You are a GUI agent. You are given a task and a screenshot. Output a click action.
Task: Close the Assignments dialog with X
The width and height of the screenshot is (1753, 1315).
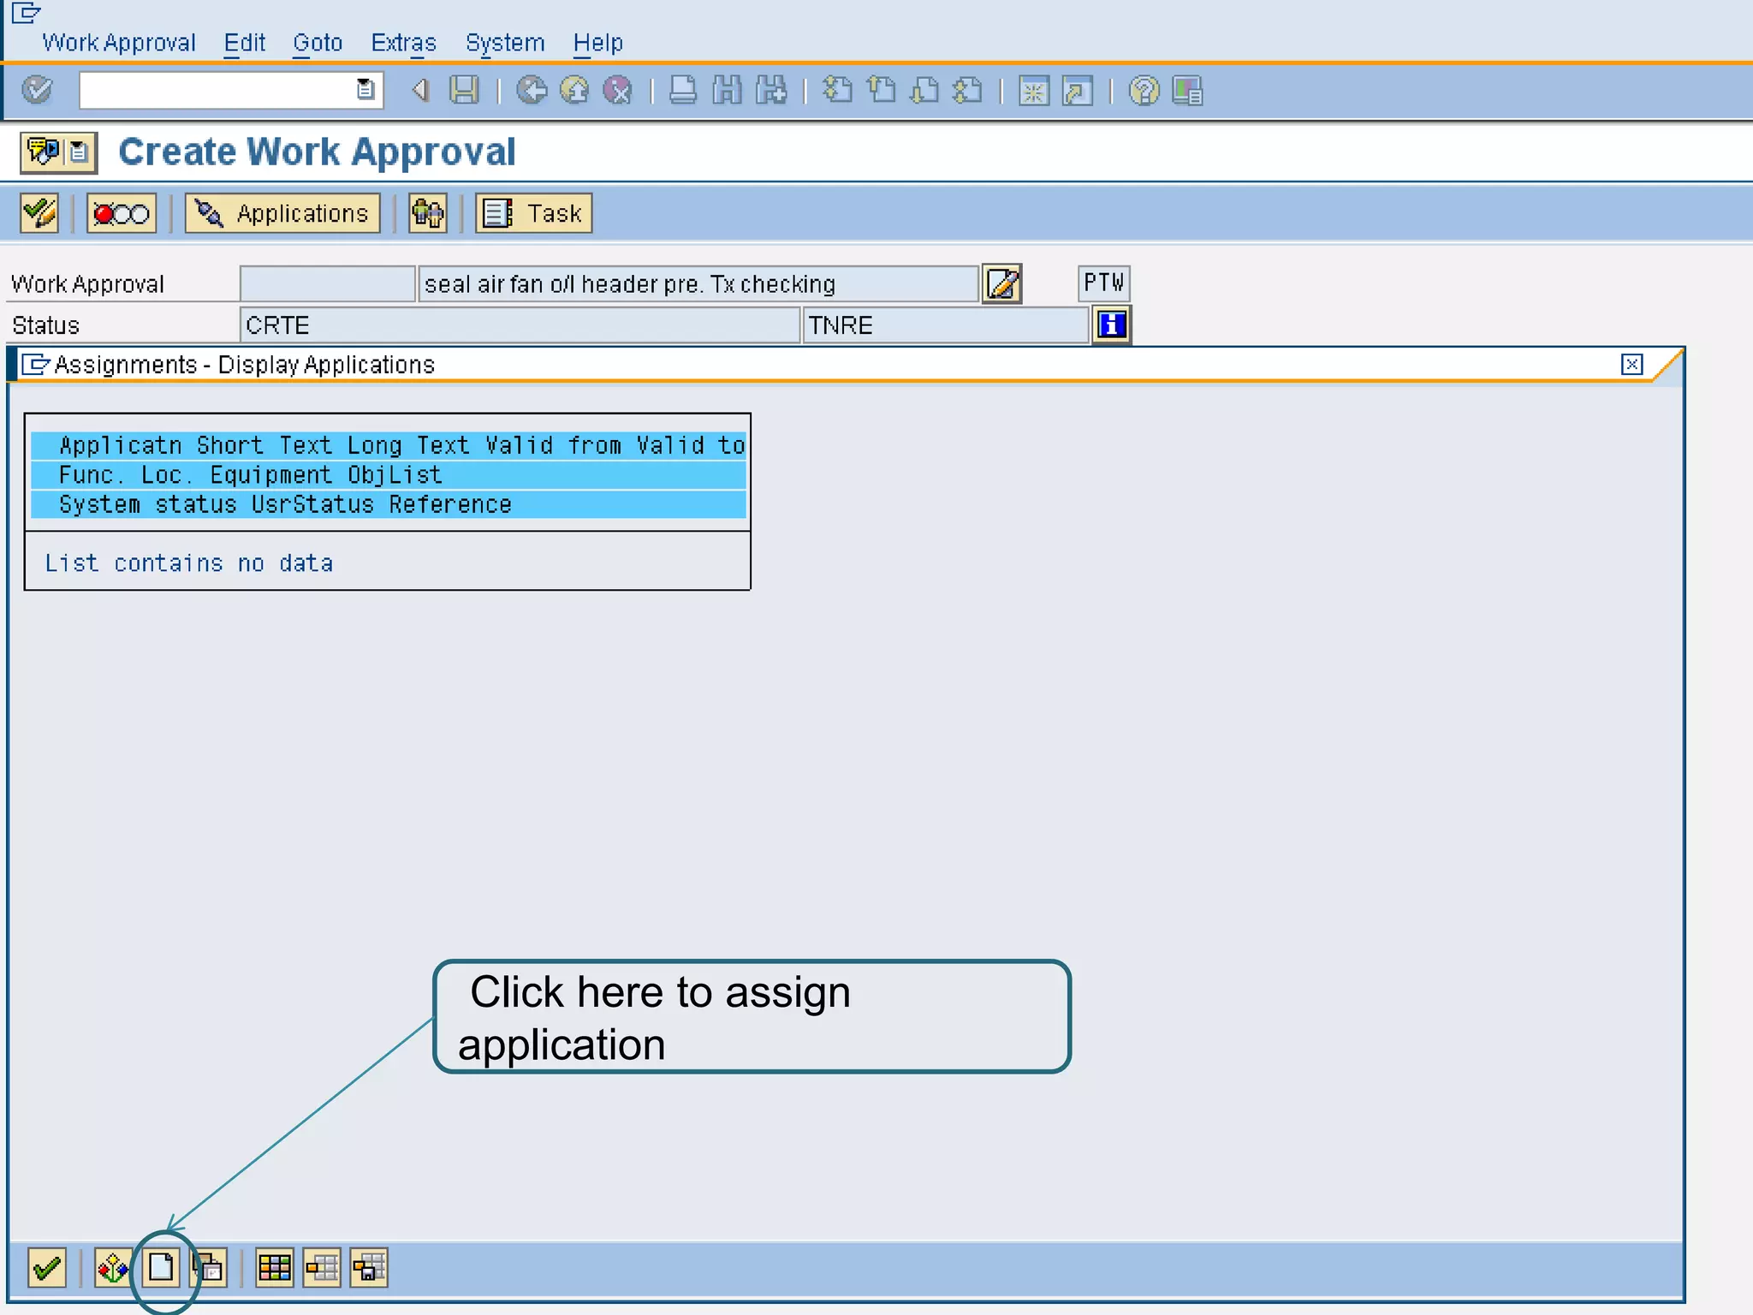[1631, 365]
